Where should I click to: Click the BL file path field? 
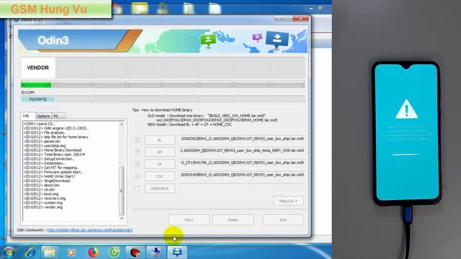pyautogui.click(x=242, y=139)
